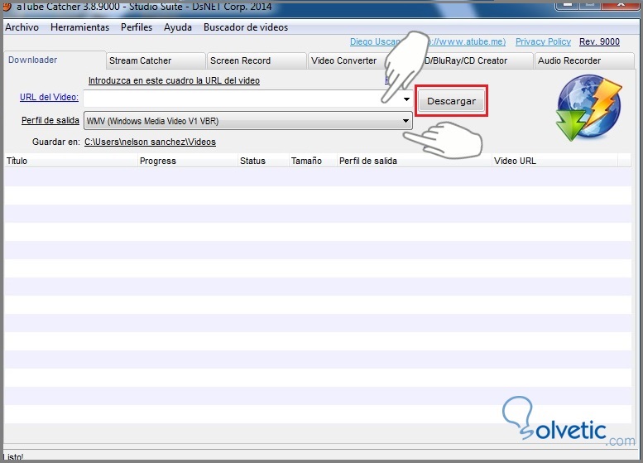
Task: Open the Perfil de salida WMV dropdown
Action: [248, 121]
